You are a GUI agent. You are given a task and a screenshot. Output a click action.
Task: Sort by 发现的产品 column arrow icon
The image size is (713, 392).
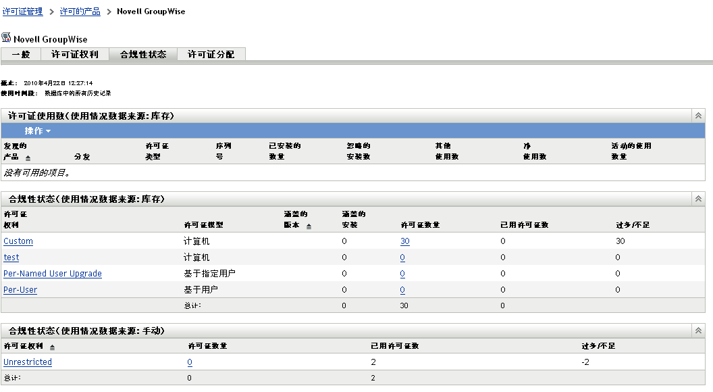[x=28, y=157]
